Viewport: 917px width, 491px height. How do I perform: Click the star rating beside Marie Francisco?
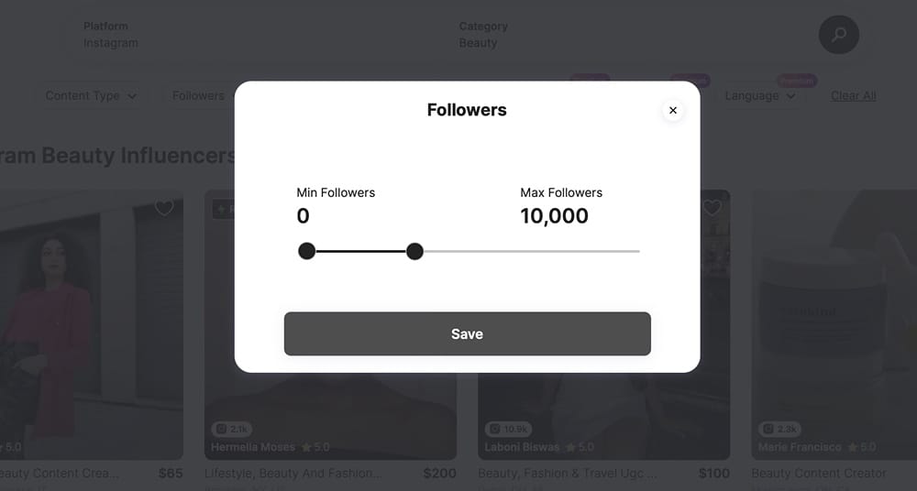(x=861, y=447)
